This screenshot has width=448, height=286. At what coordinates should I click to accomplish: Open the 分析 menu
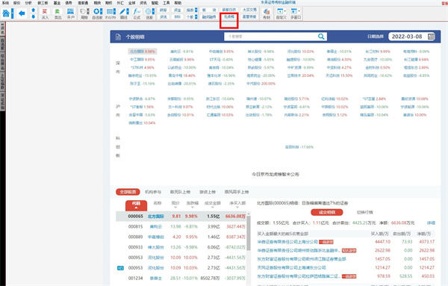coord(28,3)
